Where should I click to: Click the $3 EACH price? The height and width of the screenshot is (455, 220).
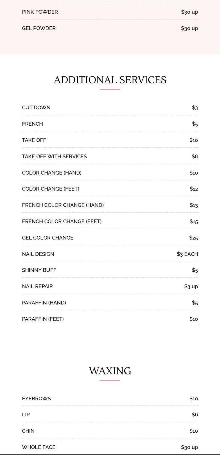pyautogui.click(x=187, y=254)
